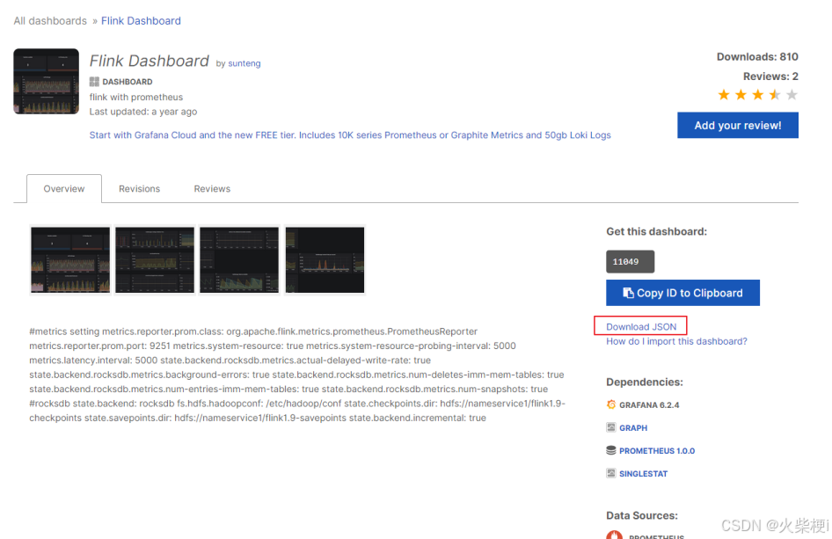Click the Graph panel dependency icon
Screen dimensions: 832x539
point(610,427)
